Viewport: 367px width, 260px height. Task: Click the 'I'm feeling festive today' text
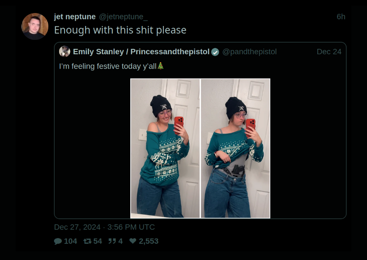108,66
